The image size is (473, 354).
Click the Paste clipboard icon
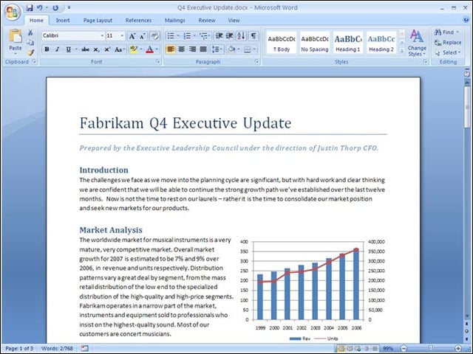tap(16, 37)
